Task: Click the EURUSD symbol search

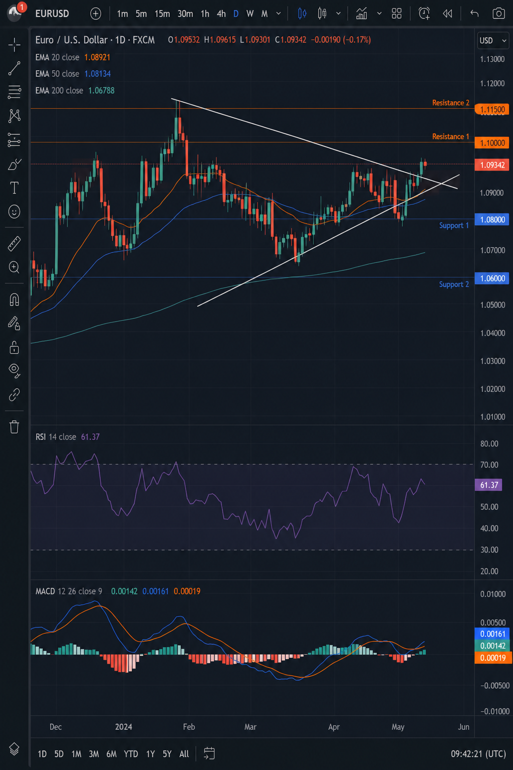Action: [52, 14]
